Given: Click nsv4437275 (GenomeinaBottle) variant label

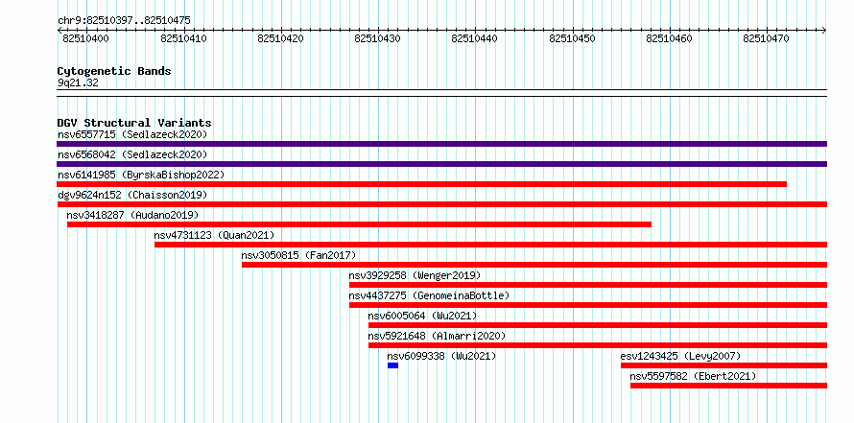Looking at the screenshot, I should click(x=429, y=295).
